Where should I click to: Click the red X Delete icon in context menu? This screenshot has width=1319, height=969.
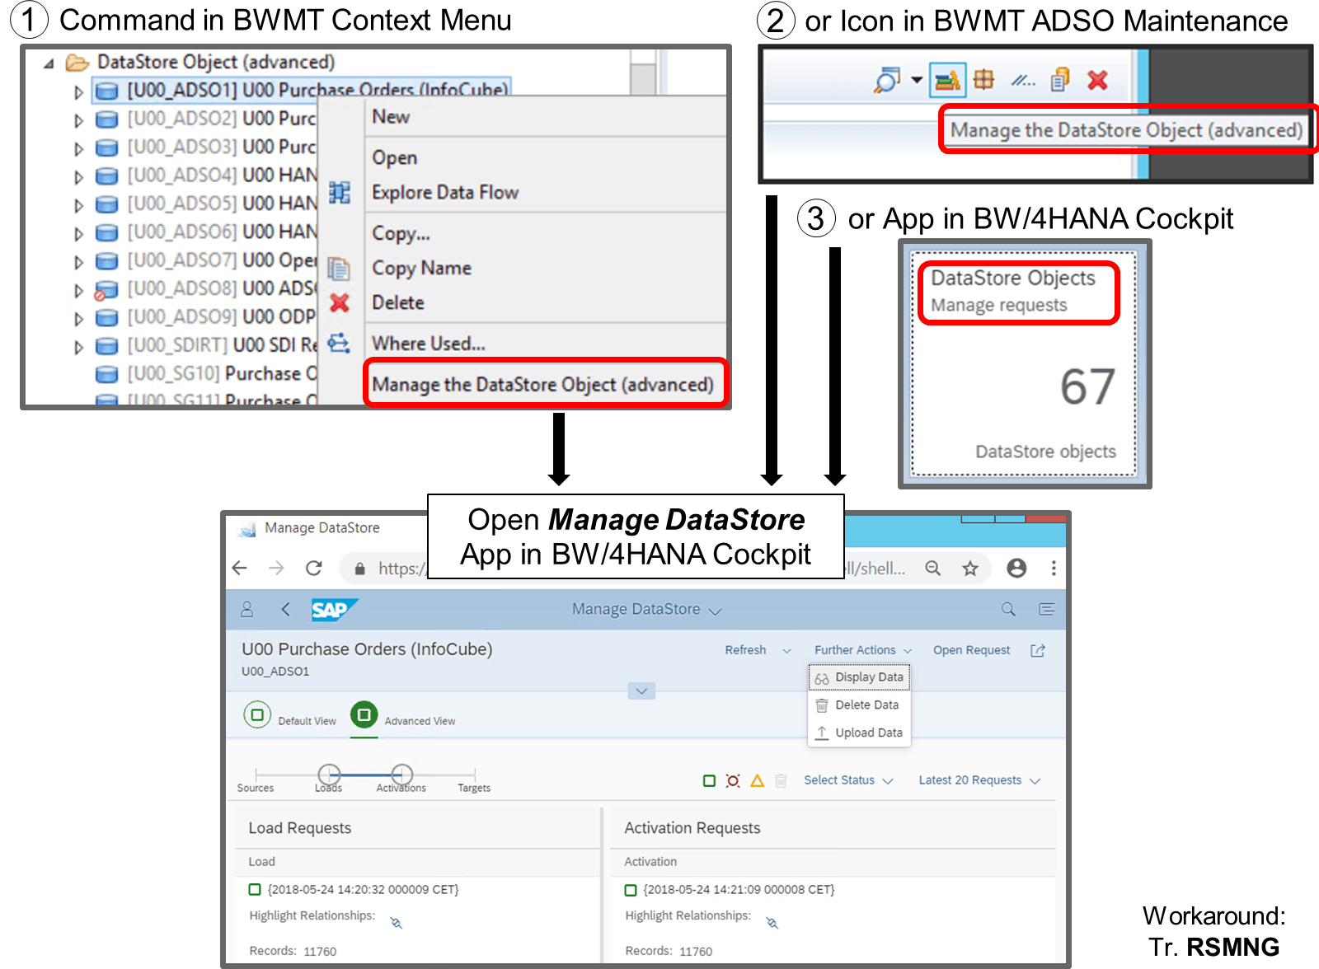coord(340,303)
